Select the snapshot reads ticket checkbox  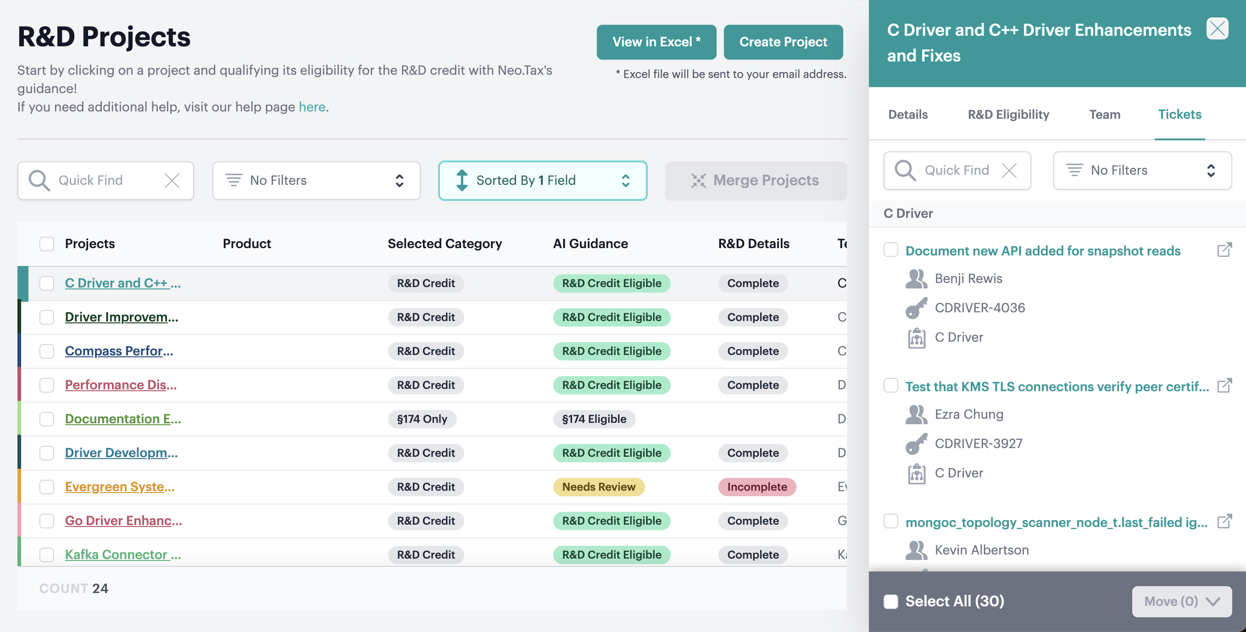point(890,250)
